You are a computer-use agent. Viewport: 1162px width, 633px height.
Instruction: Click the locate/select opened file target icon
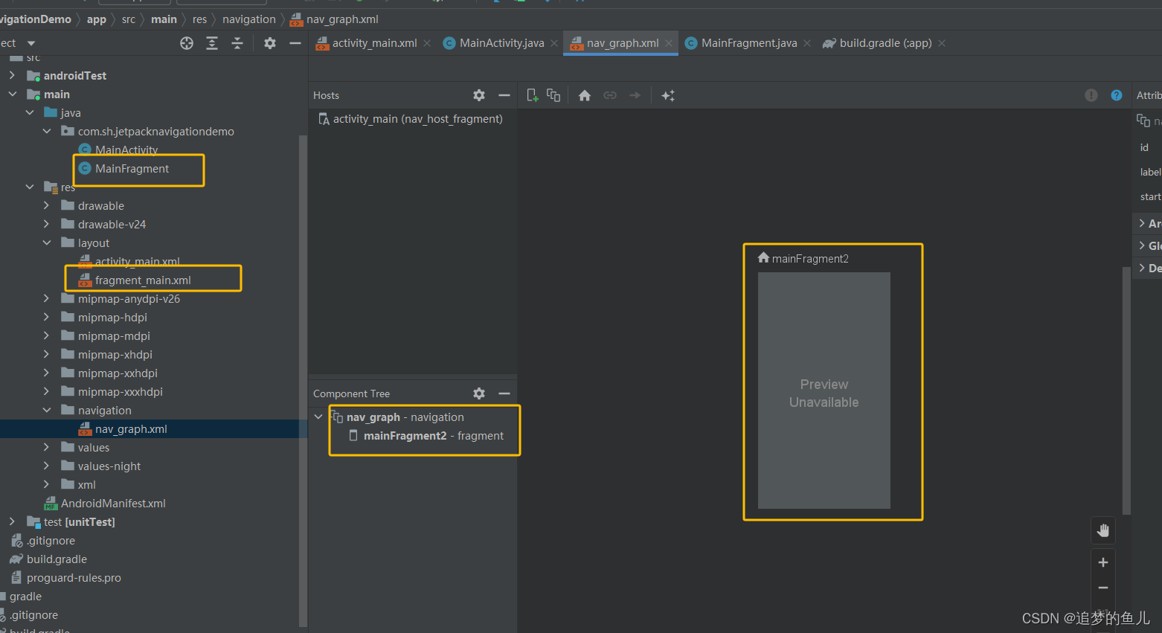click(x=187, y=43)
